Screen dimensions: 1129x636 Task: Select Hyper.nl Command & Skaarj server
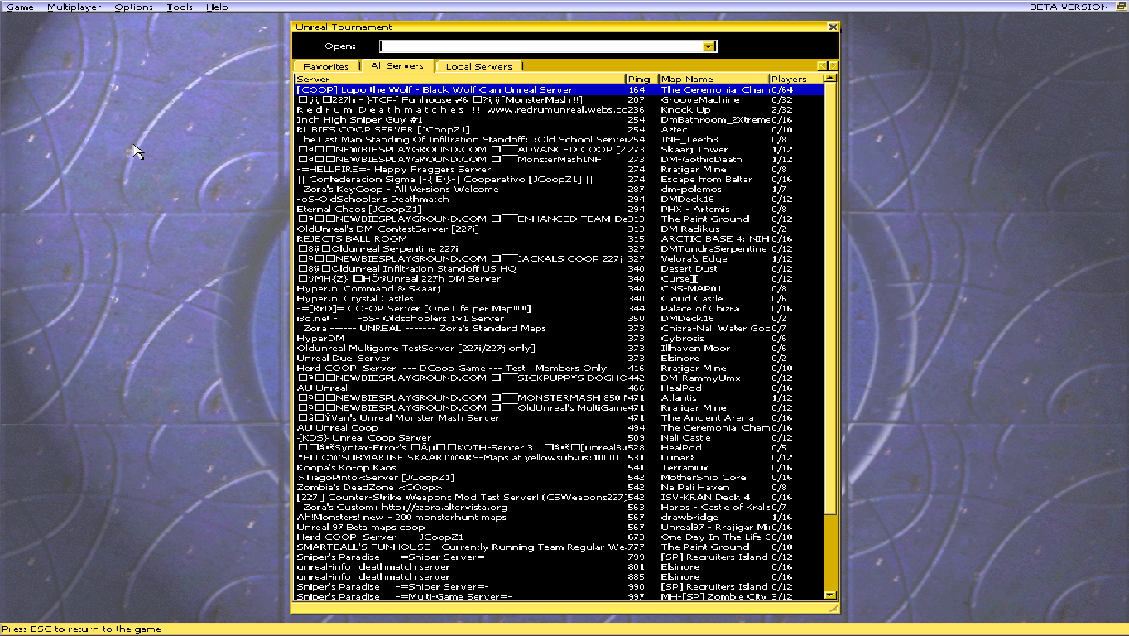click(560, 288)
